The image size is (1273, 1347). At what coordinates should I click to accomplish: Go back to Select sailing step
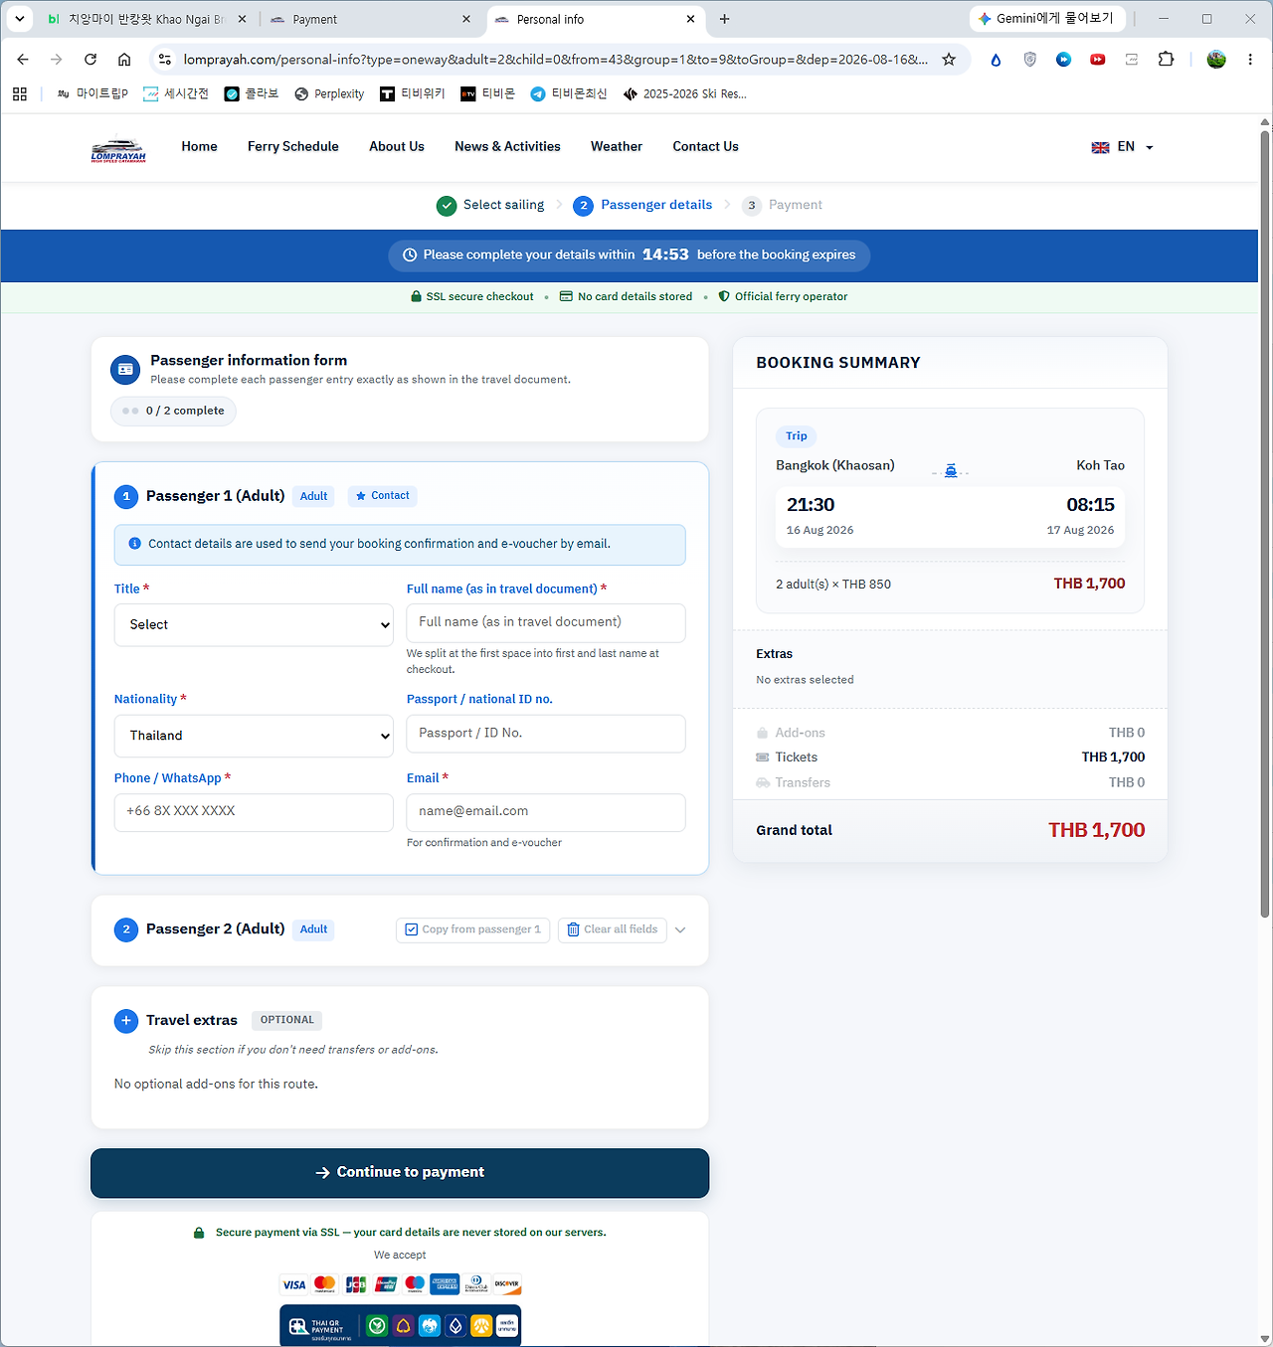pos(490,205)
